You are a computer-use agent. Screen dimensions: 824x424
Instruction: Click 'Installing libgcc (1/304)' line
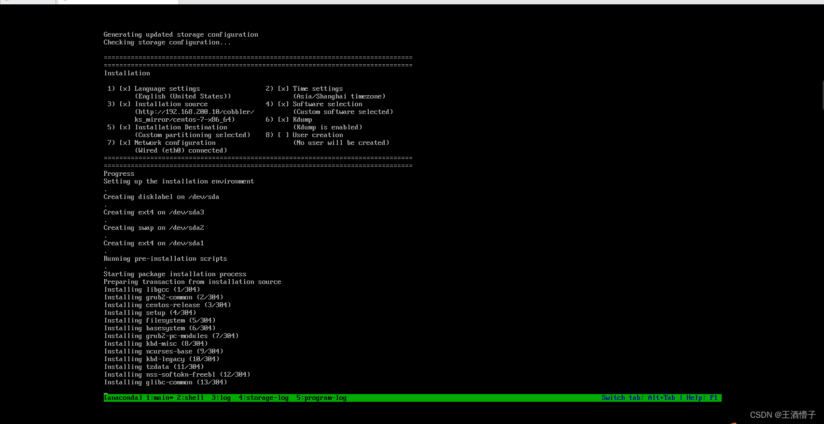pyautogui.click(x=152, y=290)
